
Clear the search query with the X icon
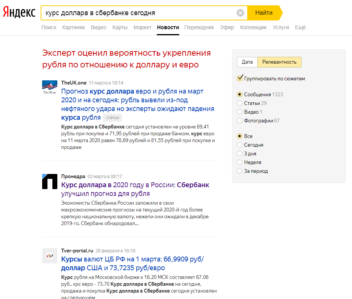click(x=240, y=13)
